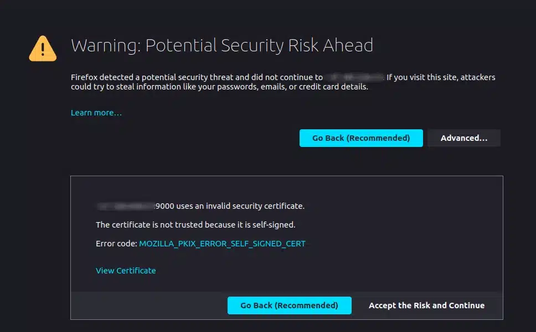This screenshot has height=332, width=536.
Task: Click the blurred hostname in the top warning paragraph
Action: pos(354,77)
